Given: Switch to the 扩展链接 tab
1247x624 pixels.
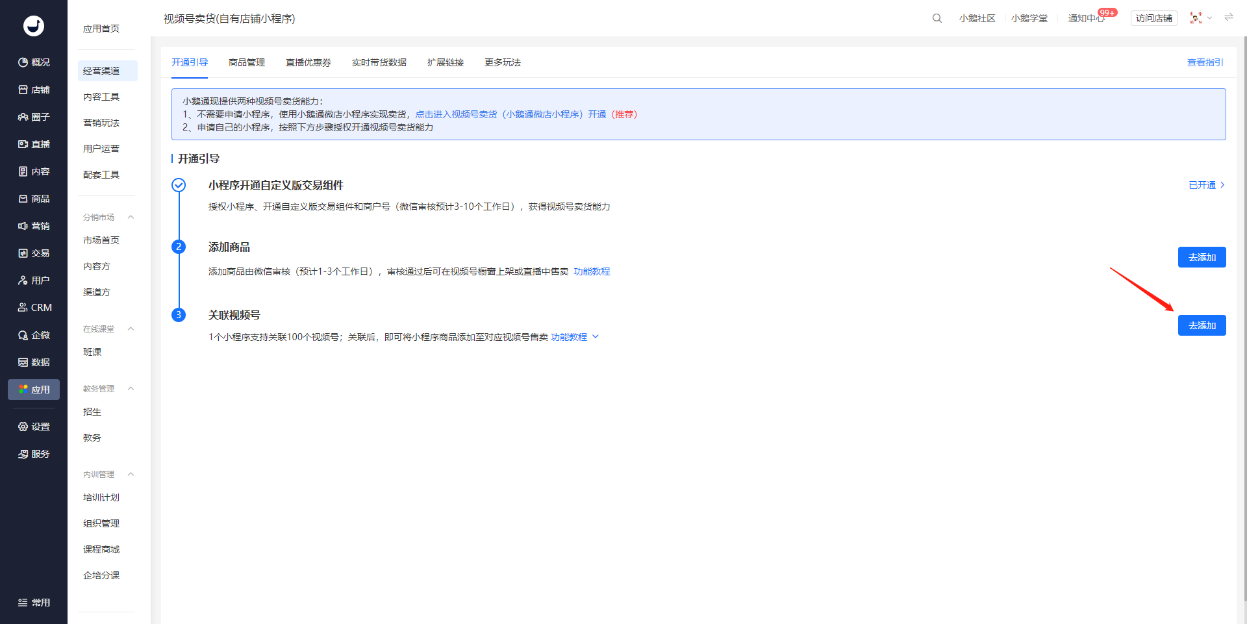Looking at the screenshot, I should [446, 62].
